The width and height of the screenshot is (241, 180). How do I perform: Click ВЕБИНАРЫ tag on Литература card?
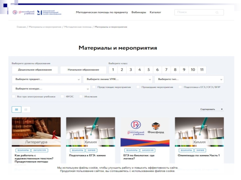tap(23, 150)
